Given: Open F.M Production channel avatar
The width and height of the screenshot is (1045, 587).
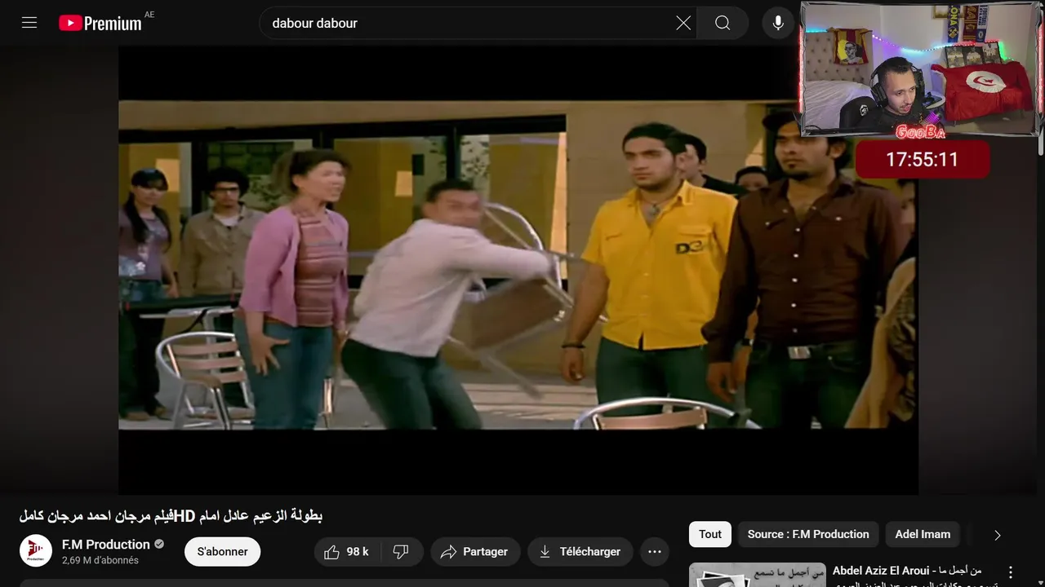Looking at the screenshot, I should (x=36, y=551).
